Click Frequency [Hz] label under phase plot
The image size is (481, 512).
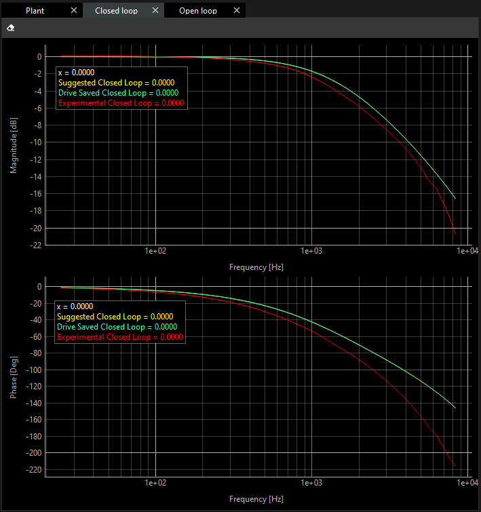click(x=256, y=499)
